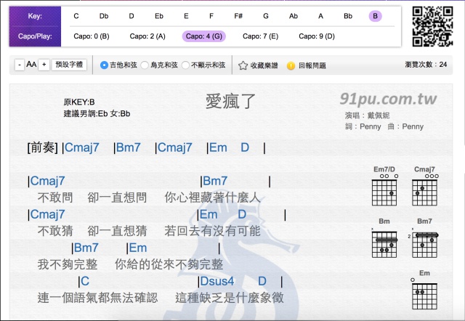Viewport: 465px width, 321px height.
Task: Click Bm7 chord above 你心裡藏著什麼人
Action: [215, 181]
